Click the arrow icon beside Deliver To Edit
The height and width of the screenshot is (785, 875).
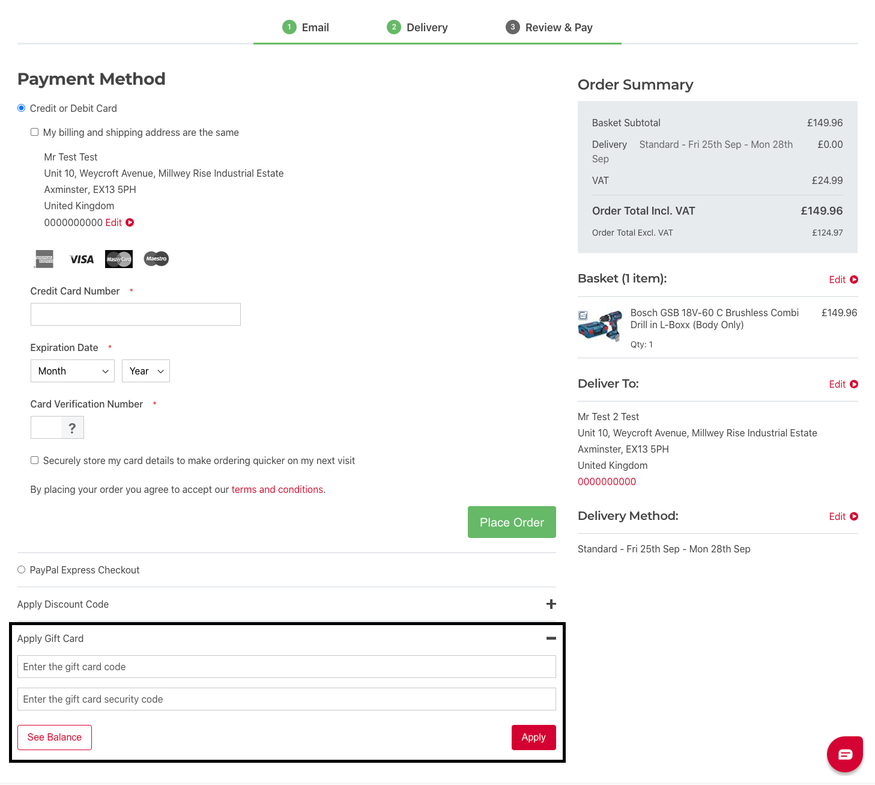point(854,384)
